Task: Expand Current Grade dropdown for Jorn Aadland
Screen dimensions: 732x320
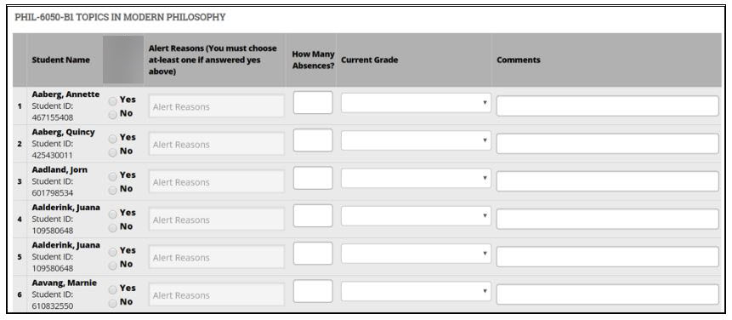Action: [416, 178]
